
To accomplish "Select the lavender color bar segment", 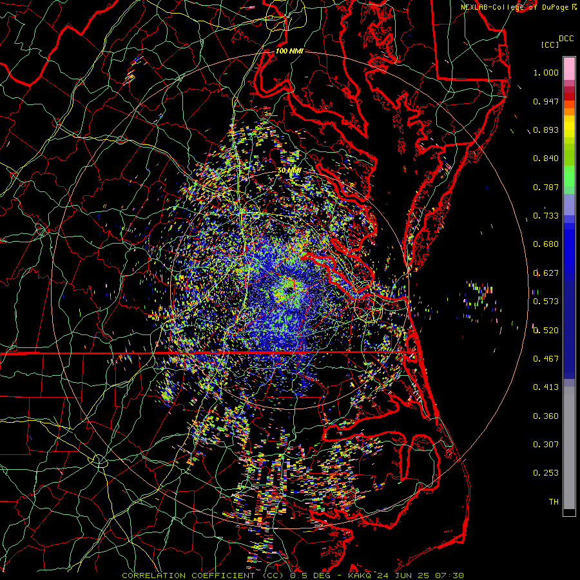I will point(569,204).
